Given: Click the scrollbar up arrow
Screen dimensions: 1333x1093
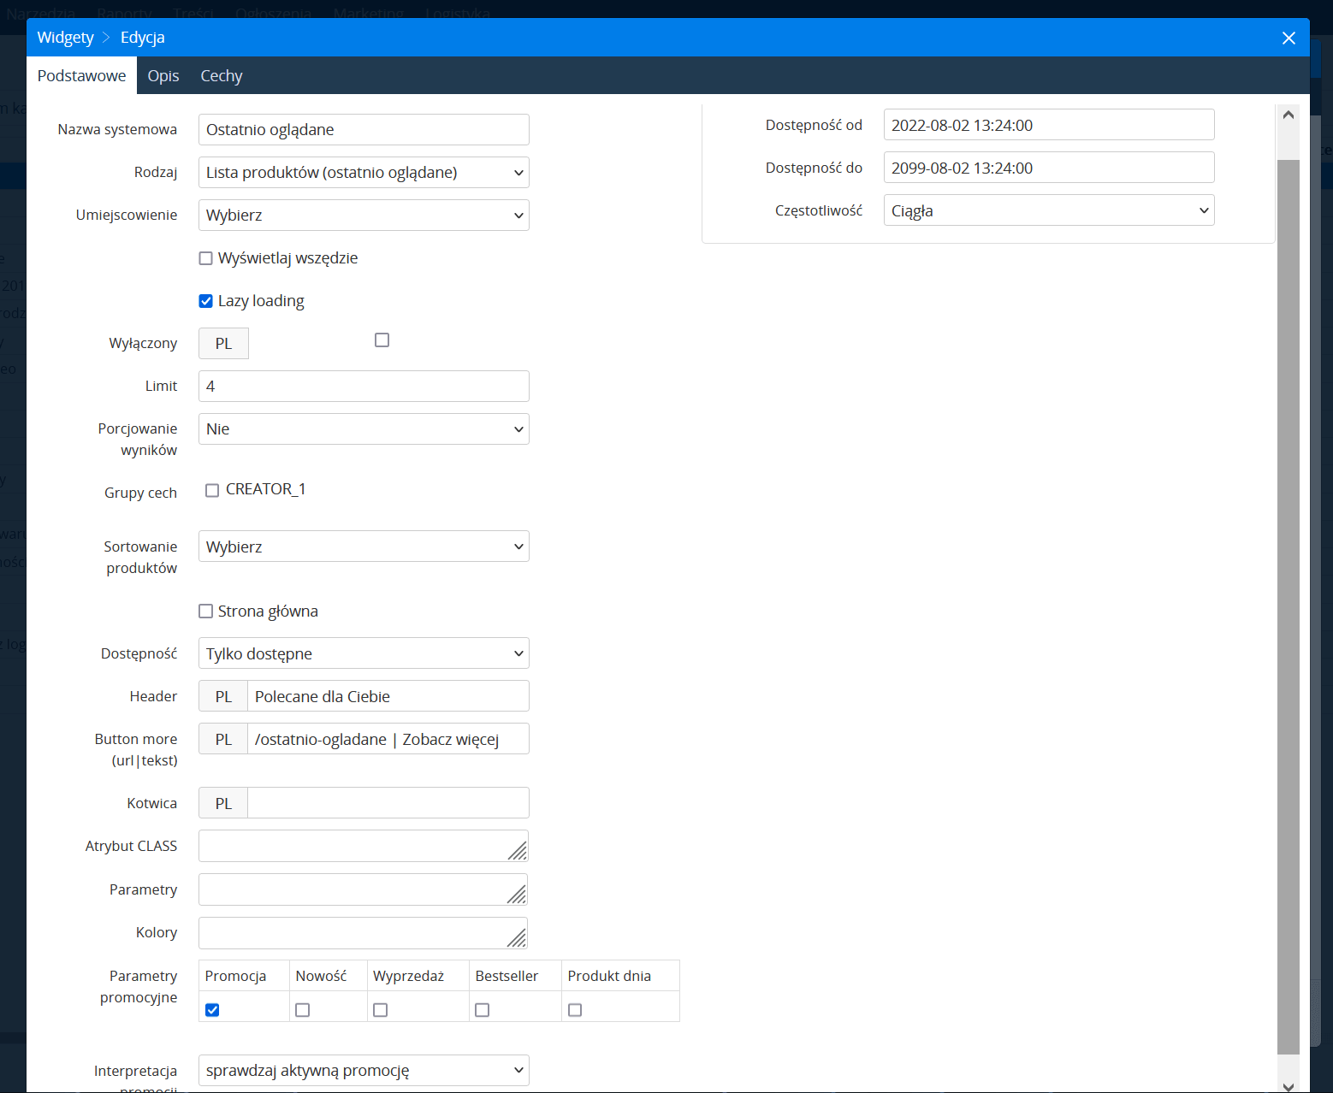Looking at the screenshot, I should click(x=1289, y=115).
